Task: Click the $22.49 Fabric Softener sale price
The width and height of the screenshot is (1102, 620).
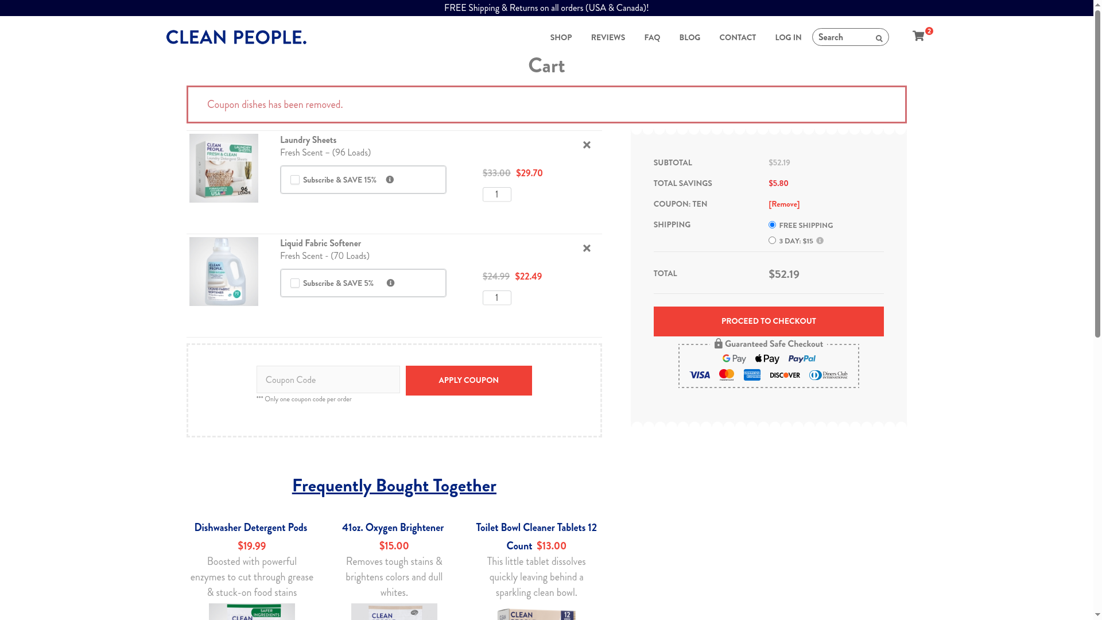Action: [x=529, y=277]
